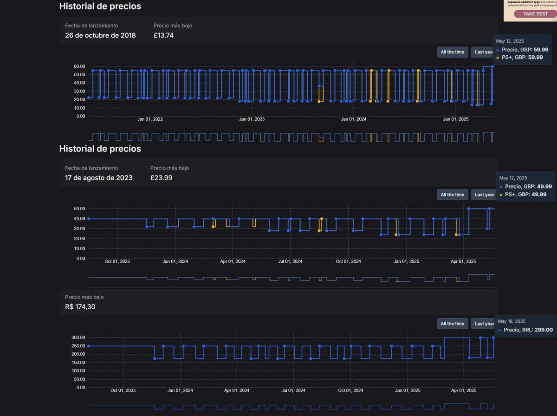
Task: Click the Precio, BRL: 299.00 tooltip entry
Action: pyautogui.click(x=528, y=330)
